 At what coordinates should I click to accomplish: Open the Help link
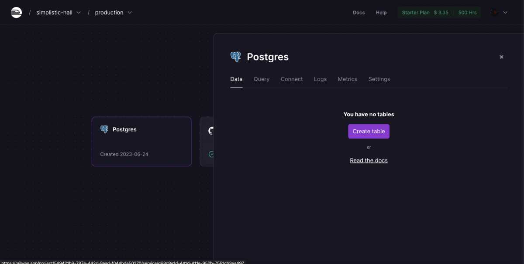click(x=381, y=13)
